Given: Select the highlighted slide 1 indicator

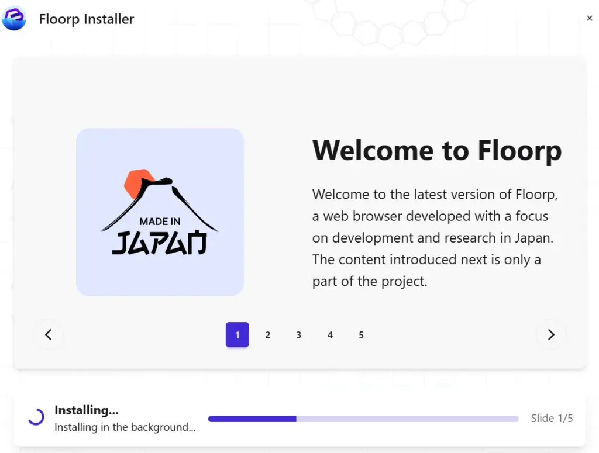Looking at the screenshot, I should [237, 334].
